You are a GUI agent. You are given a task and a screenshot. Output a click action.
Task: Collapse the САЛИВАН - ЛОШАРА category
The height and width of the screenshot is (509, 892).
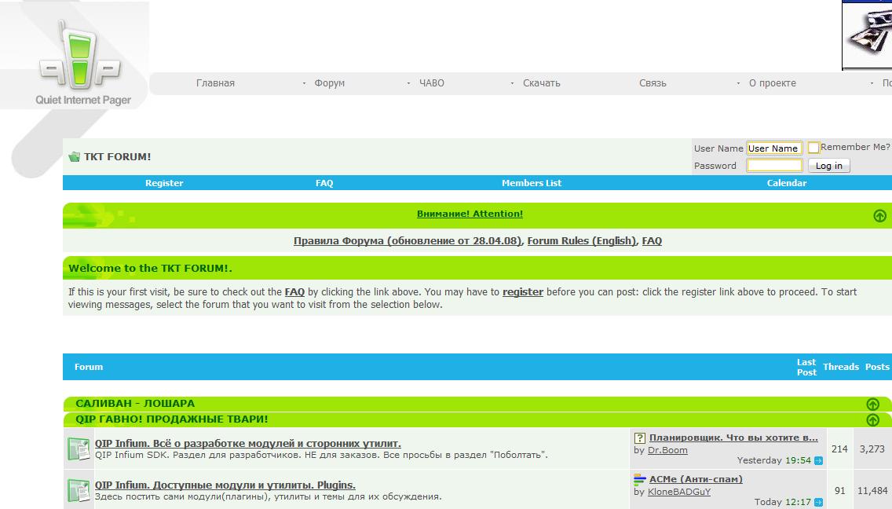tap(872, 405)
